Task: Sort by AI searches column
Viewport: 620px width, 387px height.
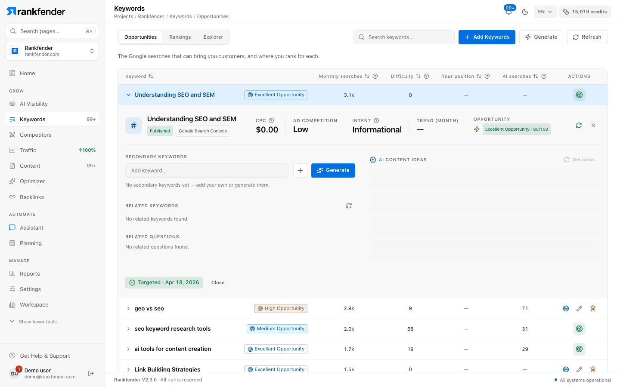Action: click(520, 77)
